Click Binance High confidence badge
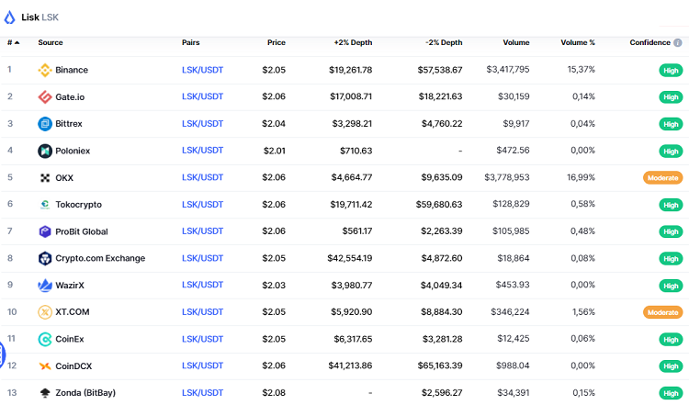This screenshot has width=689, height=405. 671,71
